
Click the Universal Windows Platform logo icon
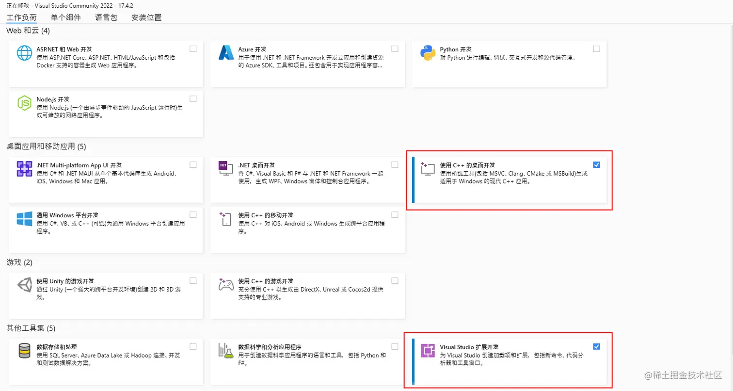click(24, 219)
